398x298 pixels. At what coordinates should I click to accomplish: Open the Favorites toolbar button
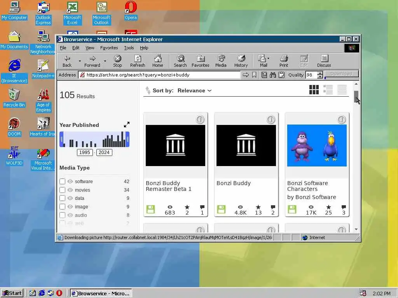[201, 61]
